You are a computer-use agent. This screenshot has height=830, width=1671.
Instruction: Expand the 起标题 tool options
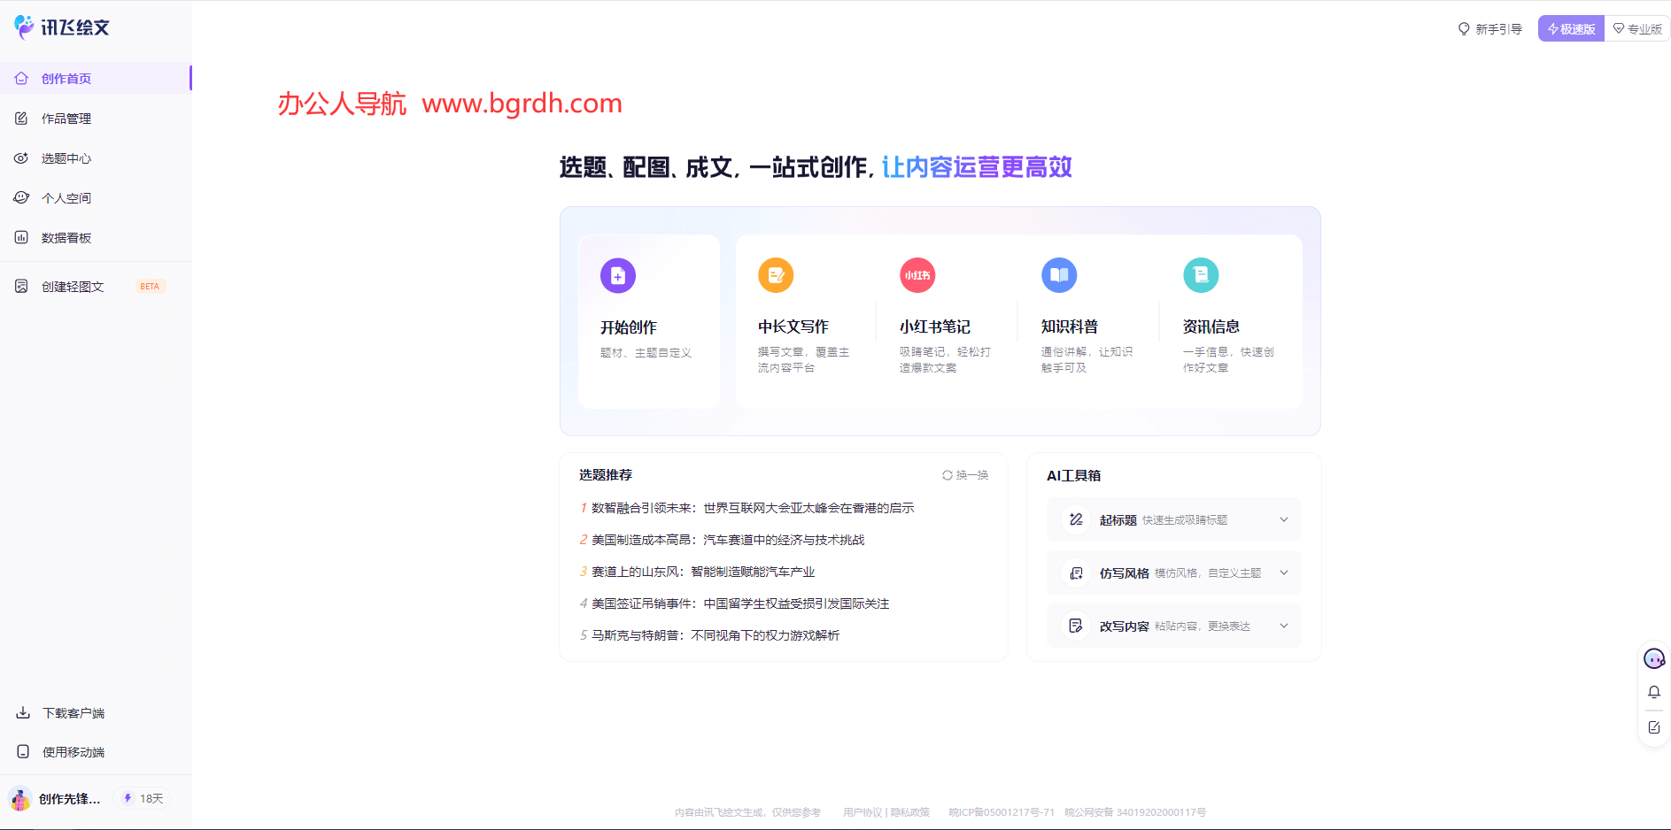1284,519
